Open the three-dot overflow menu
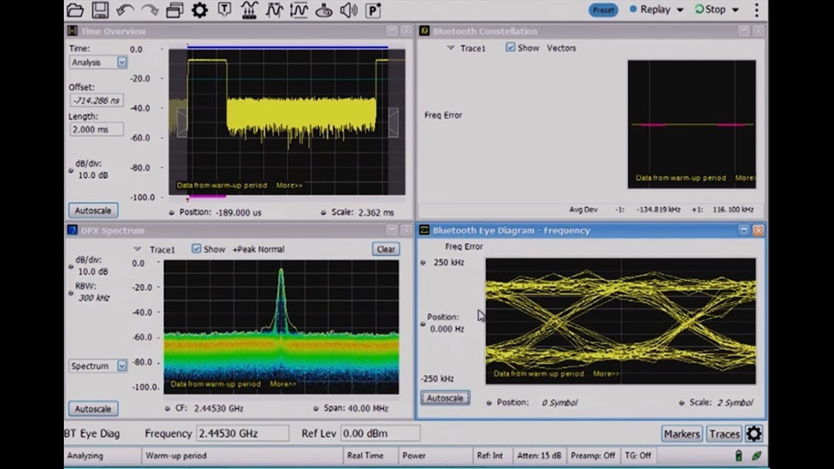Viewport: 834px width, 469px height. pyautogui.click(x=756, y=10)
